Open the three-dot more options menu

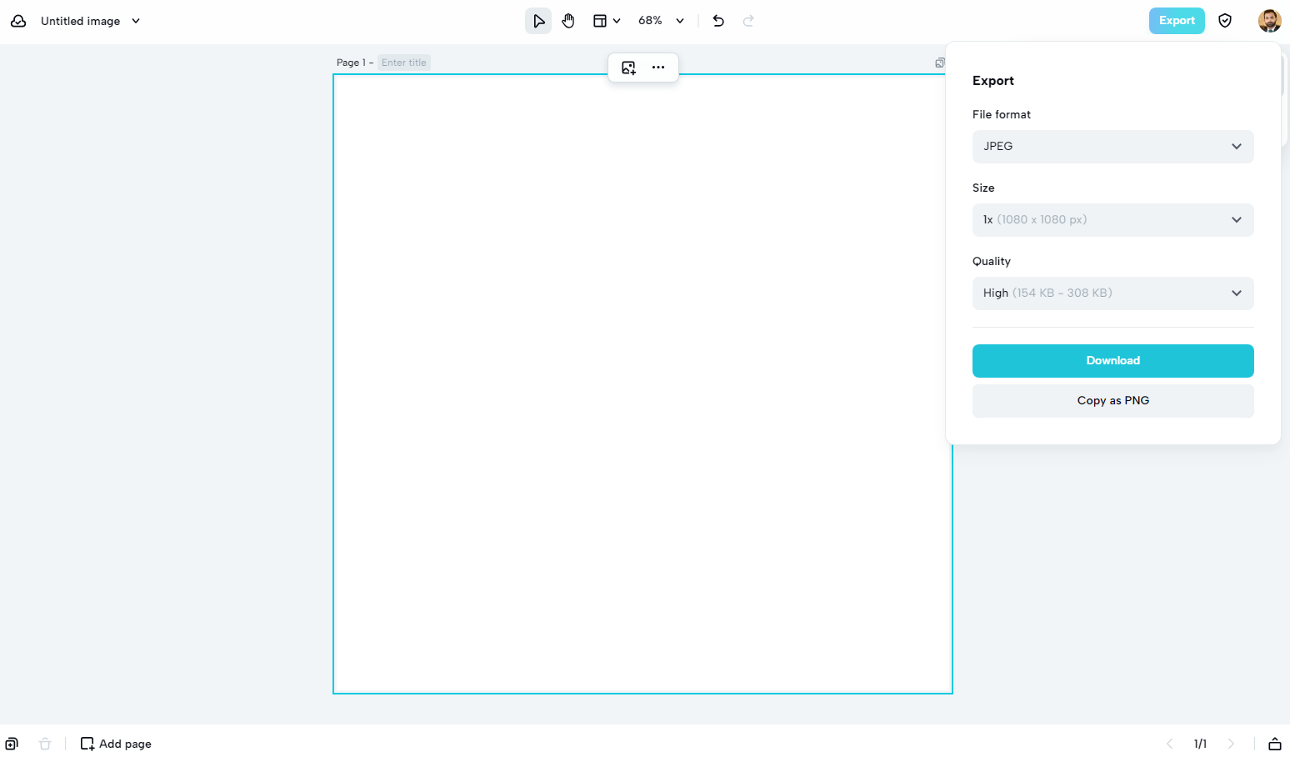point(658,68)
